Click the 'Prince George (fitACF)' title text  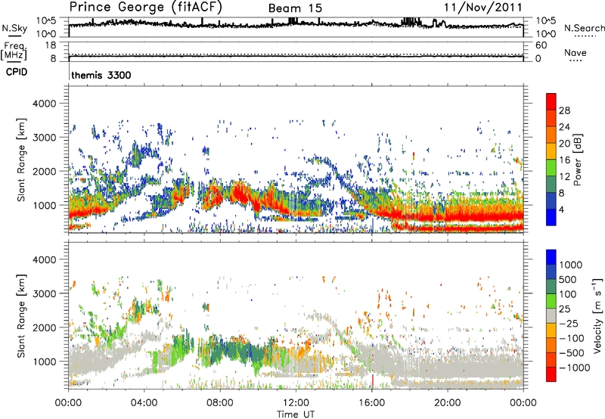point(145,8)
